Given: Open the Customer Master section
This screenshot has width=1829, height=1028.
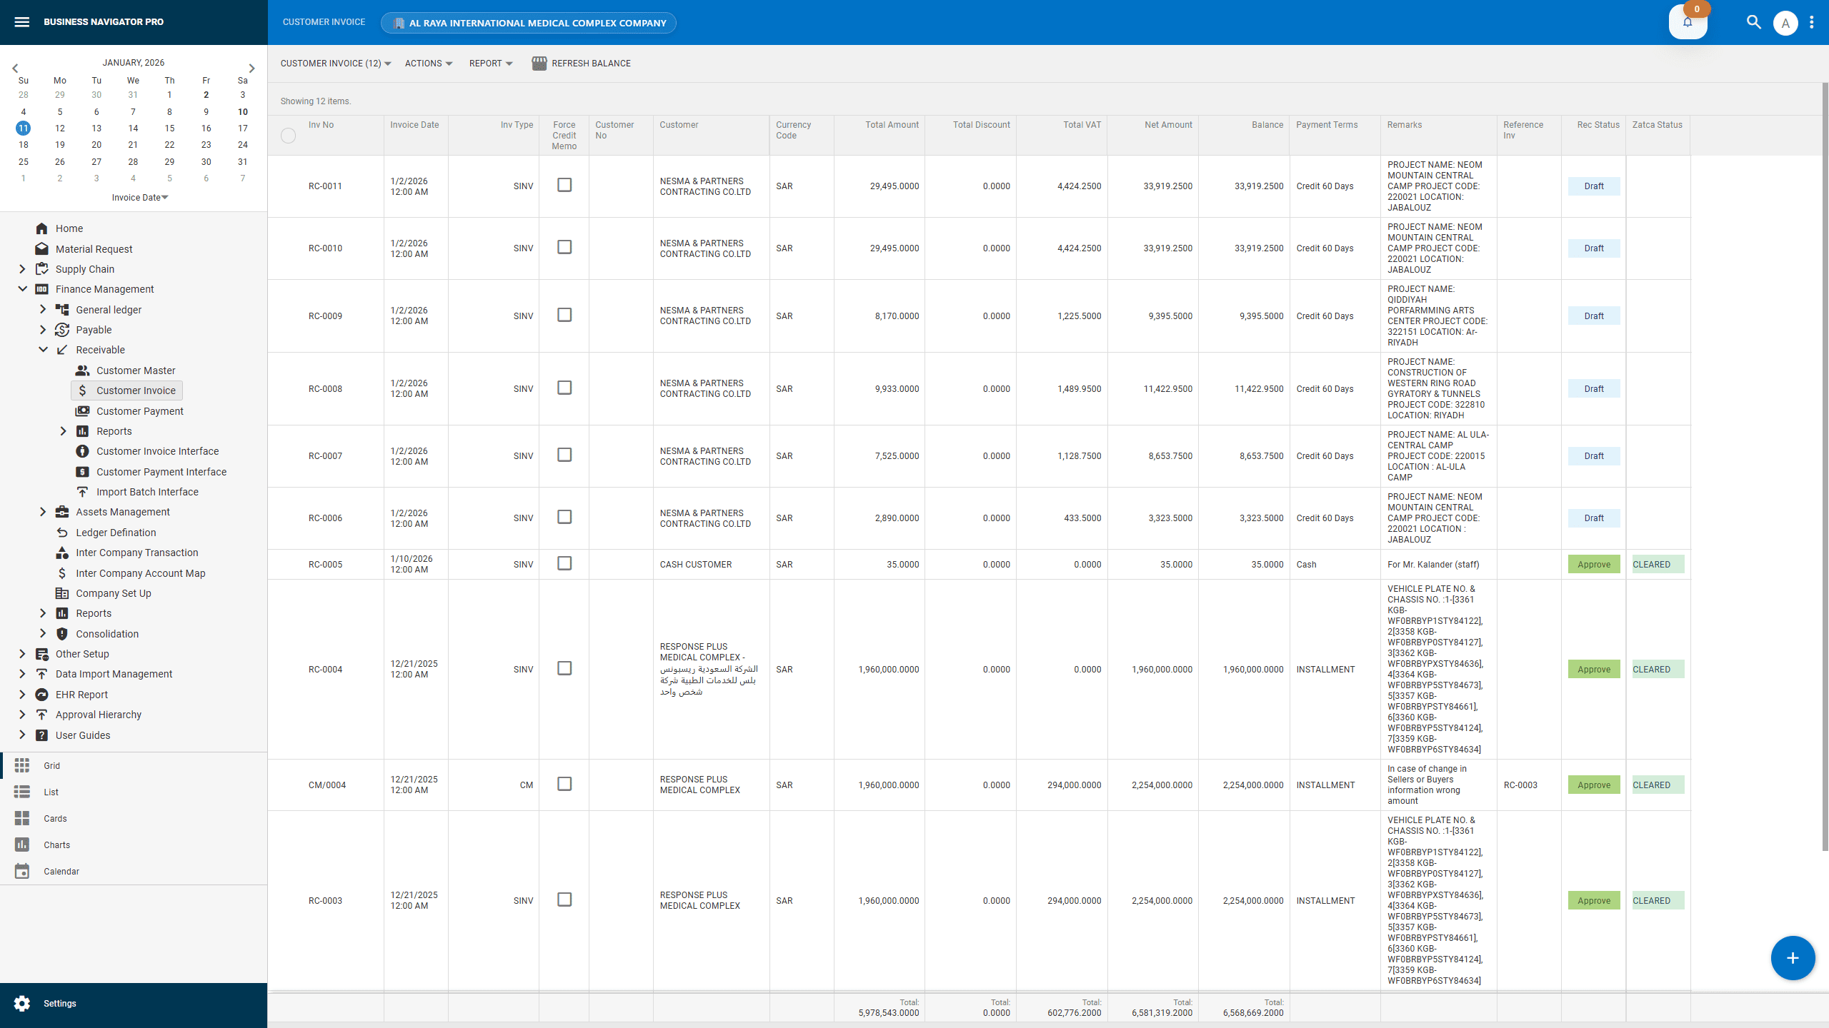Looking at the screenshot, I should click(x=136, y=371).
